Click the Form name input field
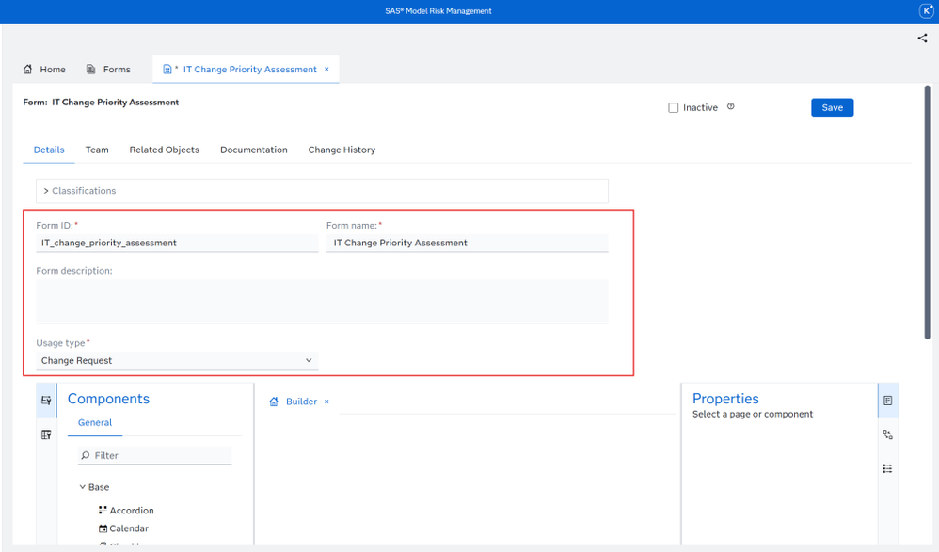 [x=467, y=243]
